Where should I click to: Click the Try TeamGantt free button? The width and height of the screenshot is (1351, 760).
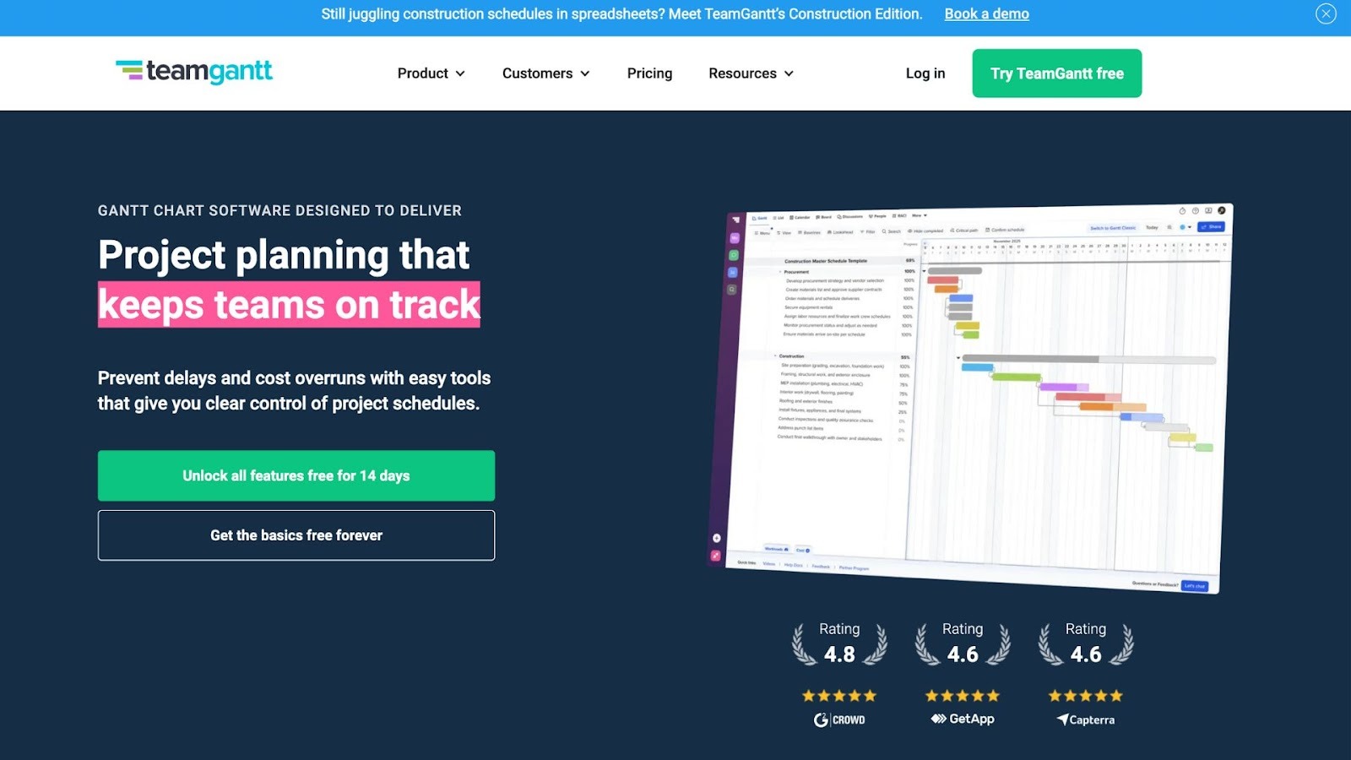[x=1057, y=73]
